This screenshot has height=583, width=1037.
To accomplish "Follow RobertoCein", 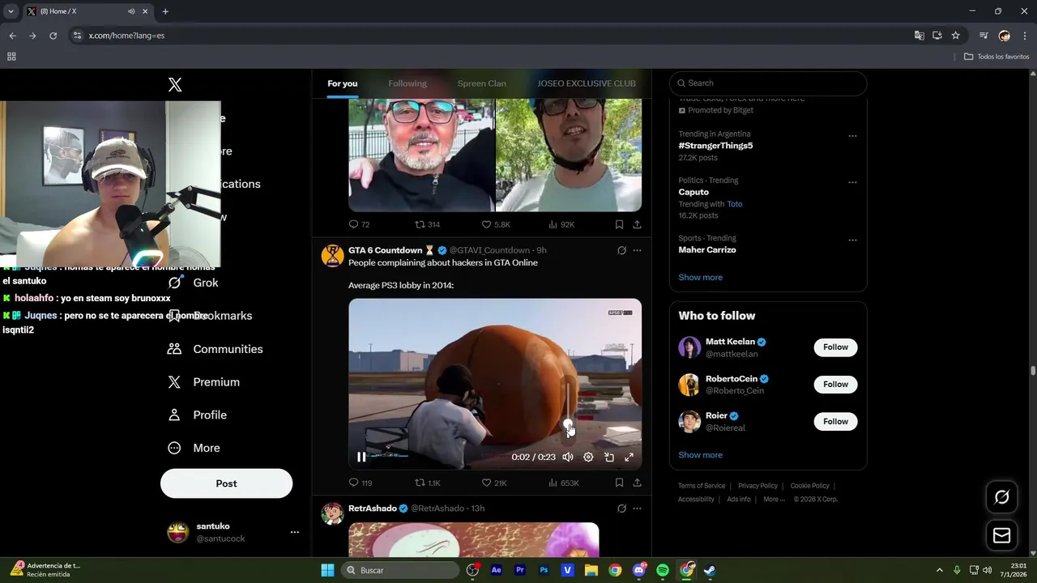I will click(x=835, y=385).
